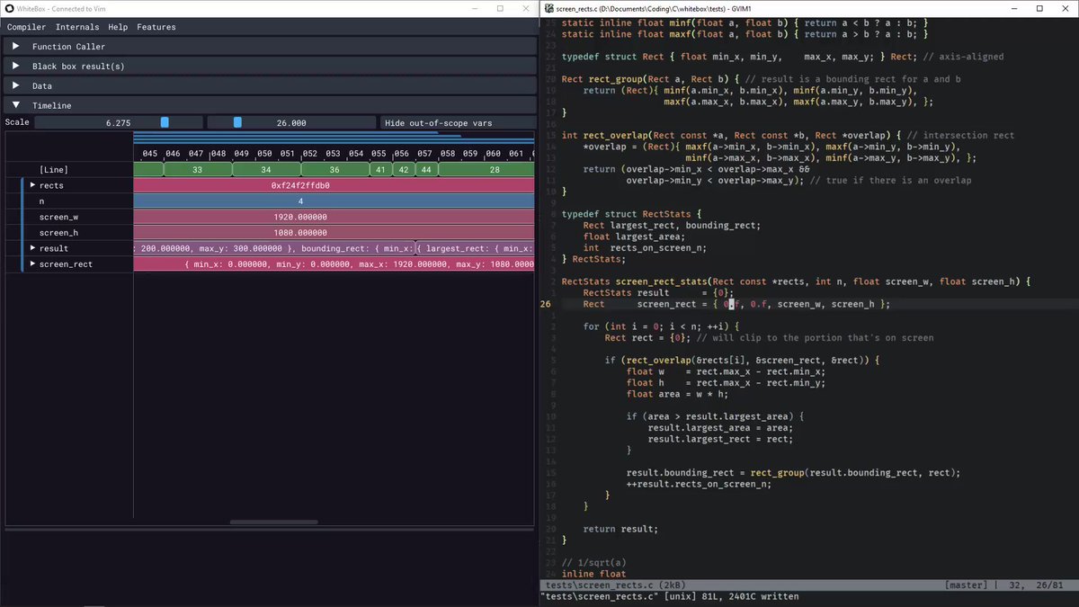This screenshot has width=1079, height=607.
Task: Minimize the WhiteBox window
Action: click(475, 8)
